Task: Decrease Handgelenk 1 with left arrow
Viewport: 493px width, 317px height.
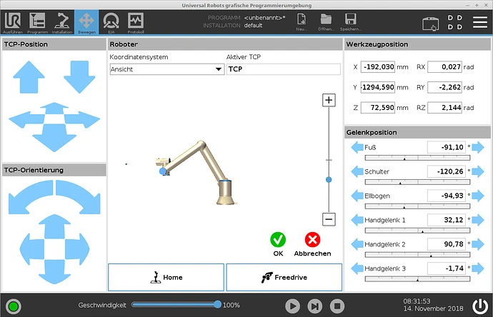Action: (357, 220)
